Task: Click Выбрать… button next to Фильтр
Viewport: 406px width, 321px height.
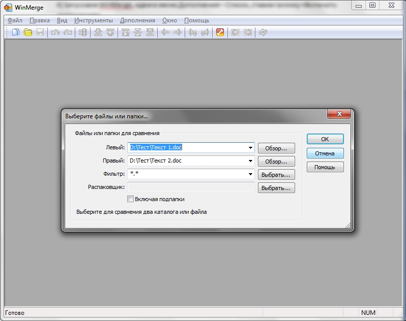Action: point(276,175)
